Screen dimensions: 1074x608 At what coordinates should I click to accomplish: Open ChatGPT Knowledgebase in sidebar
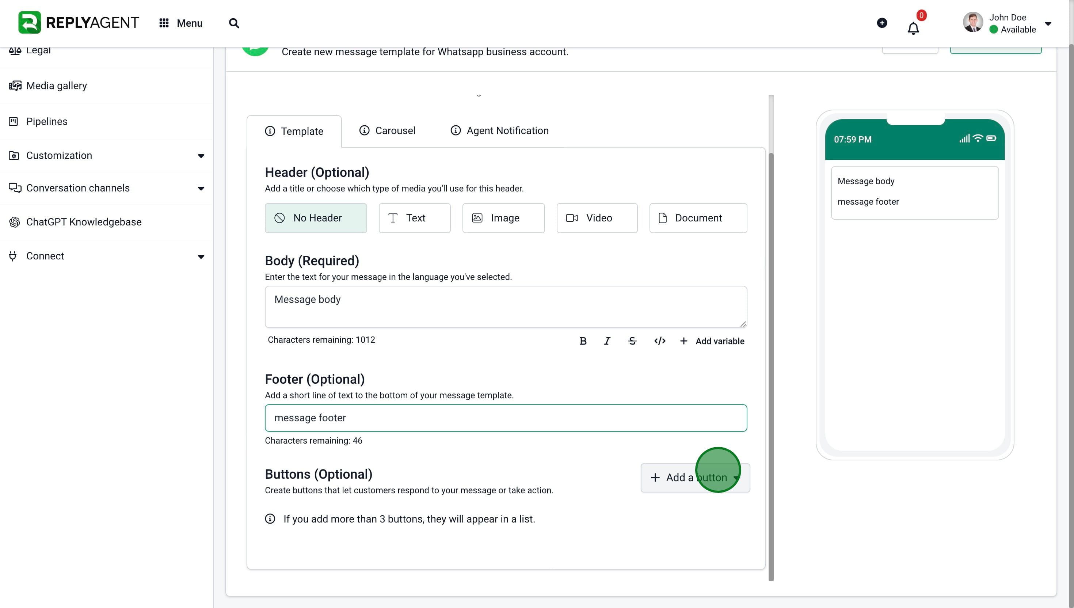106,222
